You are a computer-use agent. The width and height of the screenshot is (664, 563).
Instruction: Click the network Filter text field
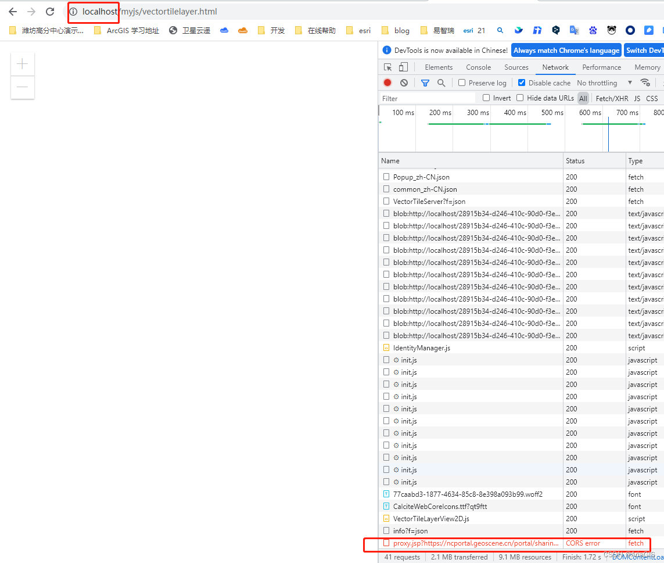pyautogui.click(x=428, y=98)
